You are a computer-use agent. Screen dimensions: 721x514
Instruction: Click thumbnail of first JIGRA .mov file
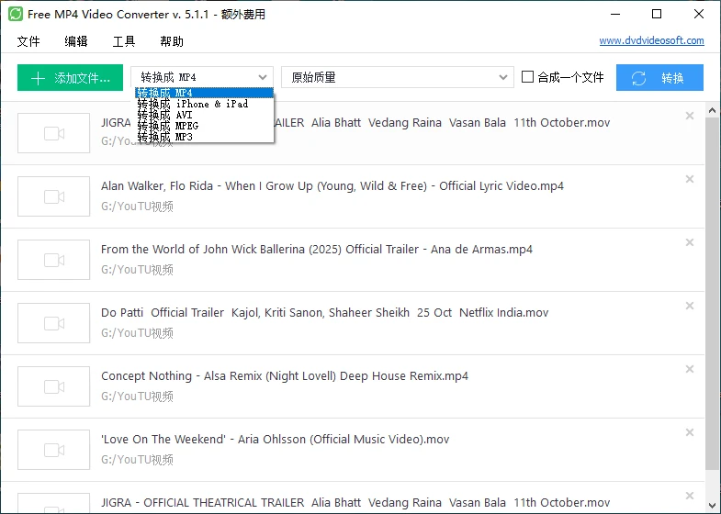tap(54, 133)
